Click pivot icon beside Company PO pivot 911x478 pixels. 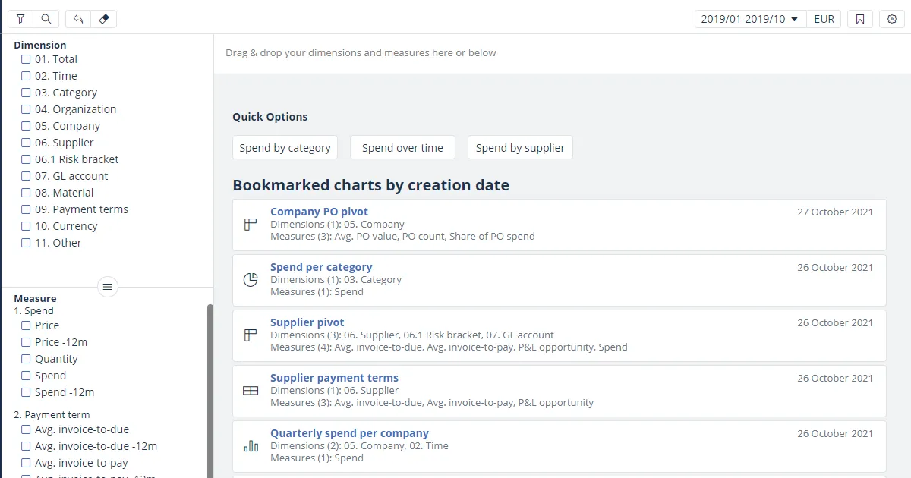click(251, 225)
